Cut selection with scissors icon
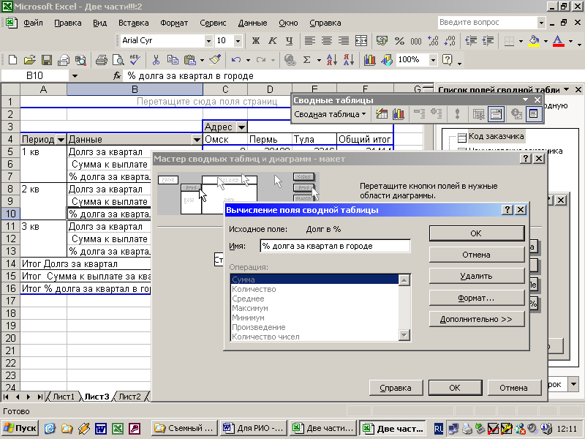This screenshot has height=439, width=585. pos(156,60)
